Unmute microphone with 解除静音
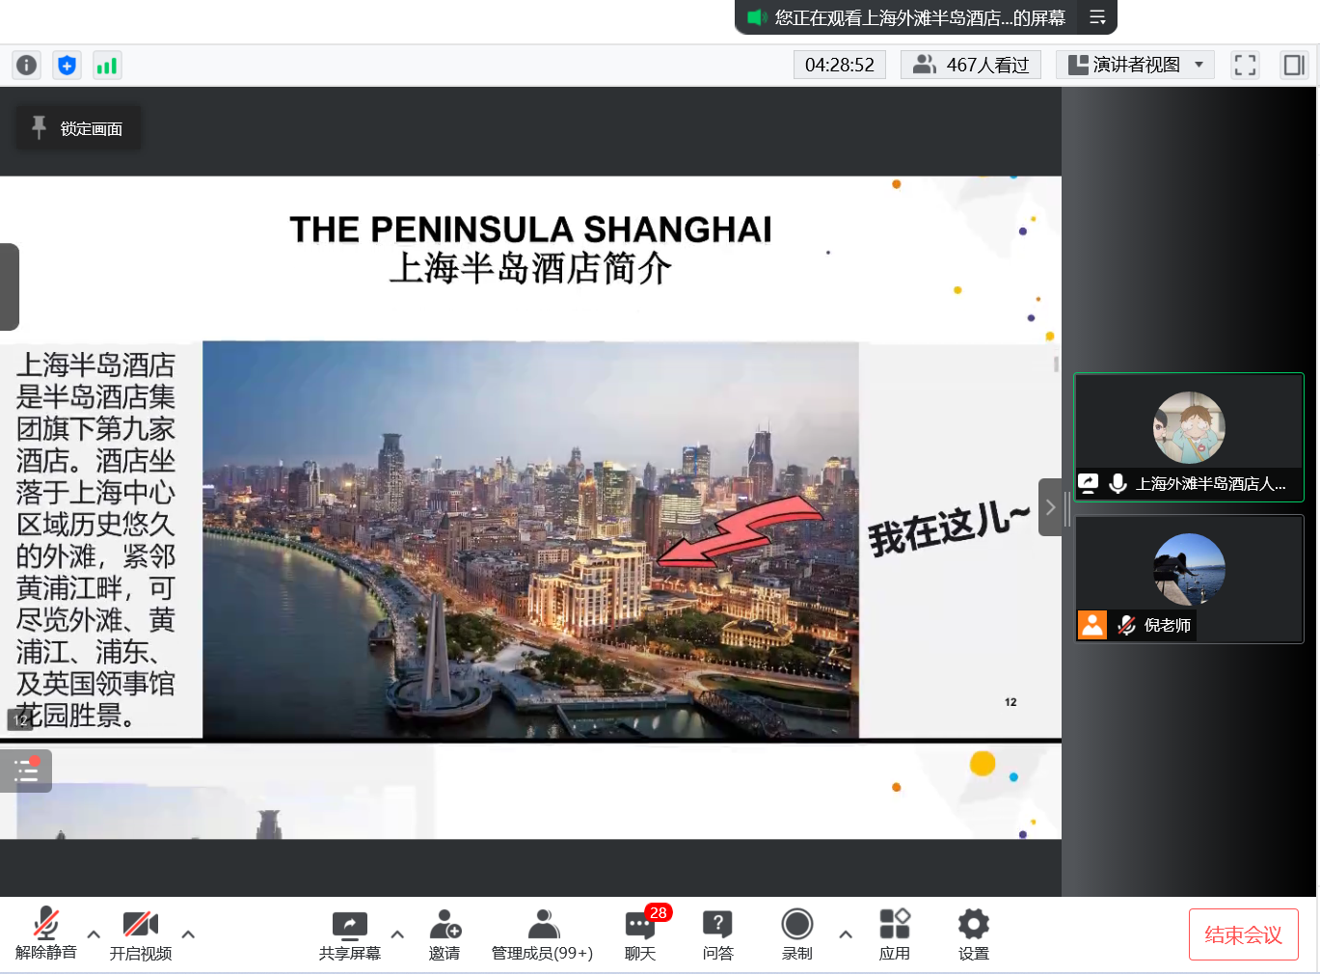This screenshot has height=974, width=1320. click(45, 933)
